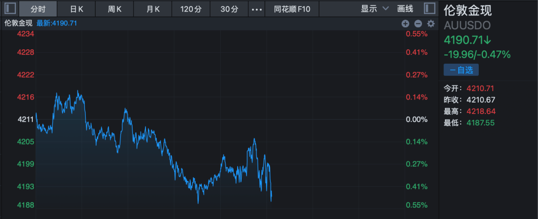Activate the 画线 drawing tool
The width and height of the screenshot is (538, 219).
(405, 9)
